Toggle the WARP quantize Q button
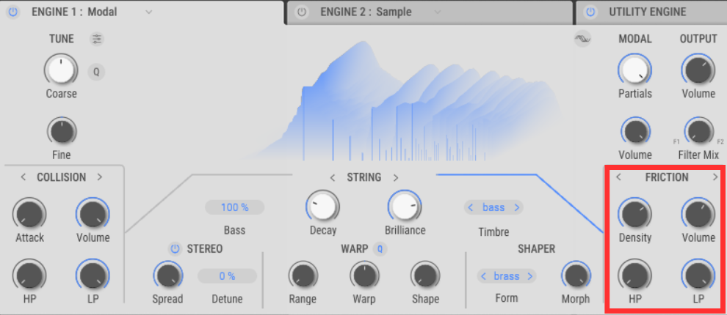The height and width of the screenshot is (315, 727). coord(380,249)
